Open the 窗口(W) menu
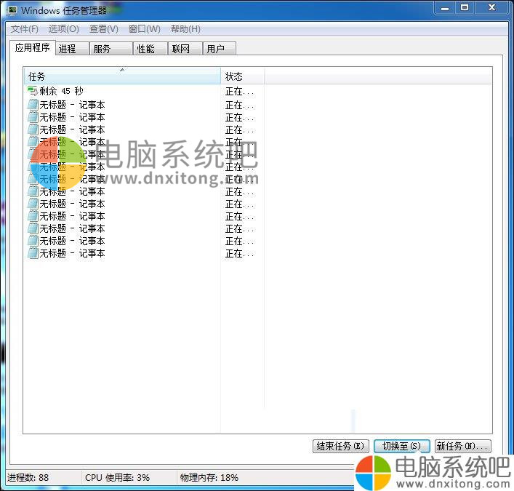 pyautogui.click(x=144, y=29)
